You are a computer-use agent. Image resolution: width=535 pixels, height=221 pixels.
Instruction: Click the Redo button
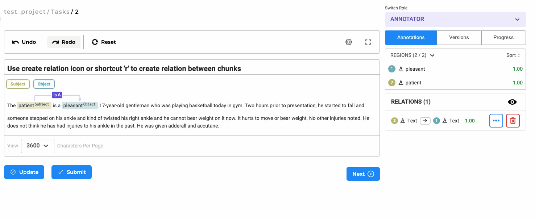click(64, 42)
